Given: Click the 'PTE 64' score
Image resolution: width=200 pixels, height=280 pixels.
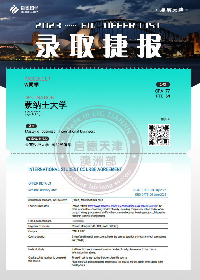Looking at the screenshot, I should tap(163, 96).
